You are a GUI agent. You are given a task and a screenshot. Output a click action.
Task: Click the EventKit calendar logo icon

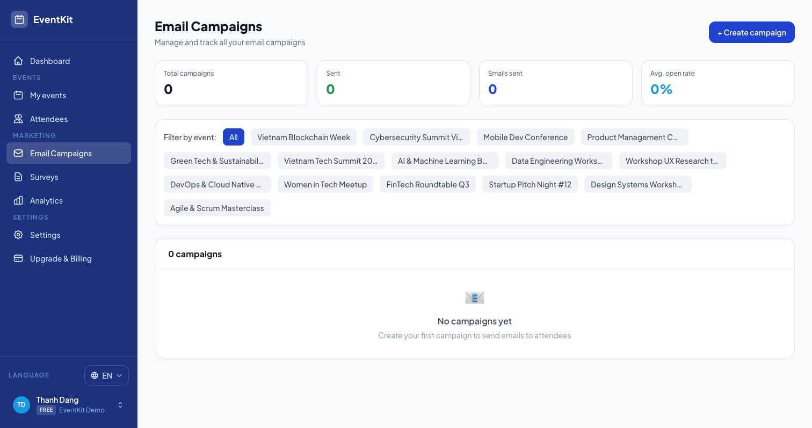(x=19, y=19)
